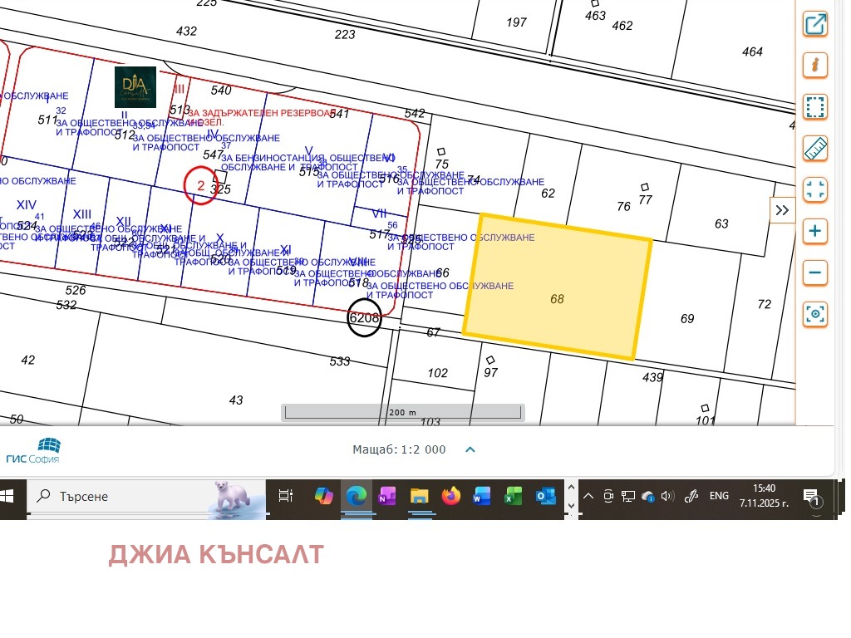This screenshot has height=638, width=851.
Task: Zoom out on the map
Action: tap(814, 272)
